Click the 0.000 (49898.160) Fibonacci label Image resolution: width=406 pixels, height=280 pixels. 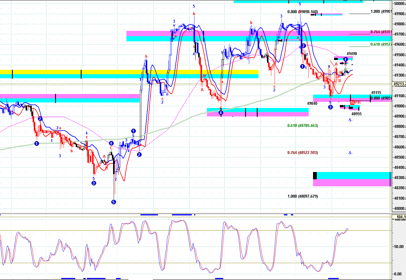point(303,12)
